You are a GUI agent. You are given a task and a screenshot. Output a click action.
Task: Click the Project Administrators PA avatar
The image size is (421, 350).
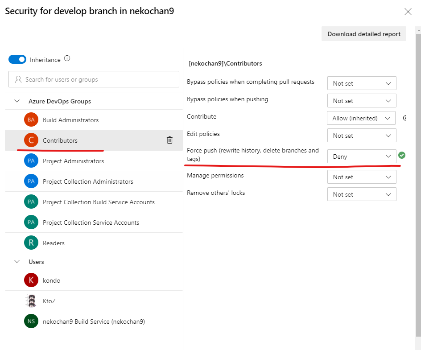[31, 161]
